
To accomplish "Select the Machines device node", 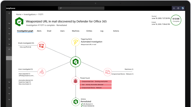I will point(108,72).
